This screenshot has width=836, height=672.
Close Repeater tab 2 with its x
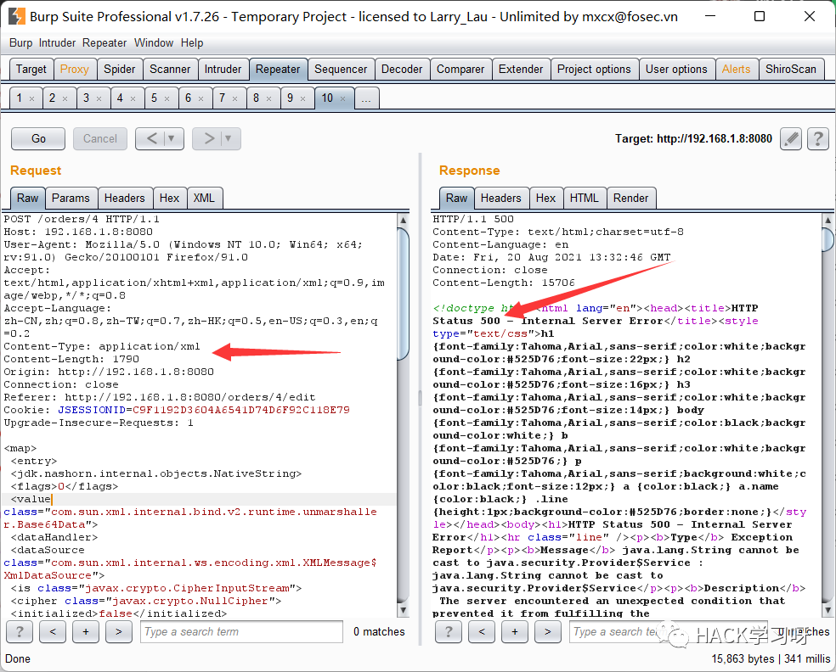[x=65, y=98]
